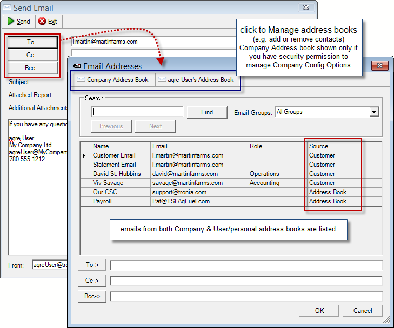
Task: Click the green Send arrow icon
Action: (x=11, y=22)
